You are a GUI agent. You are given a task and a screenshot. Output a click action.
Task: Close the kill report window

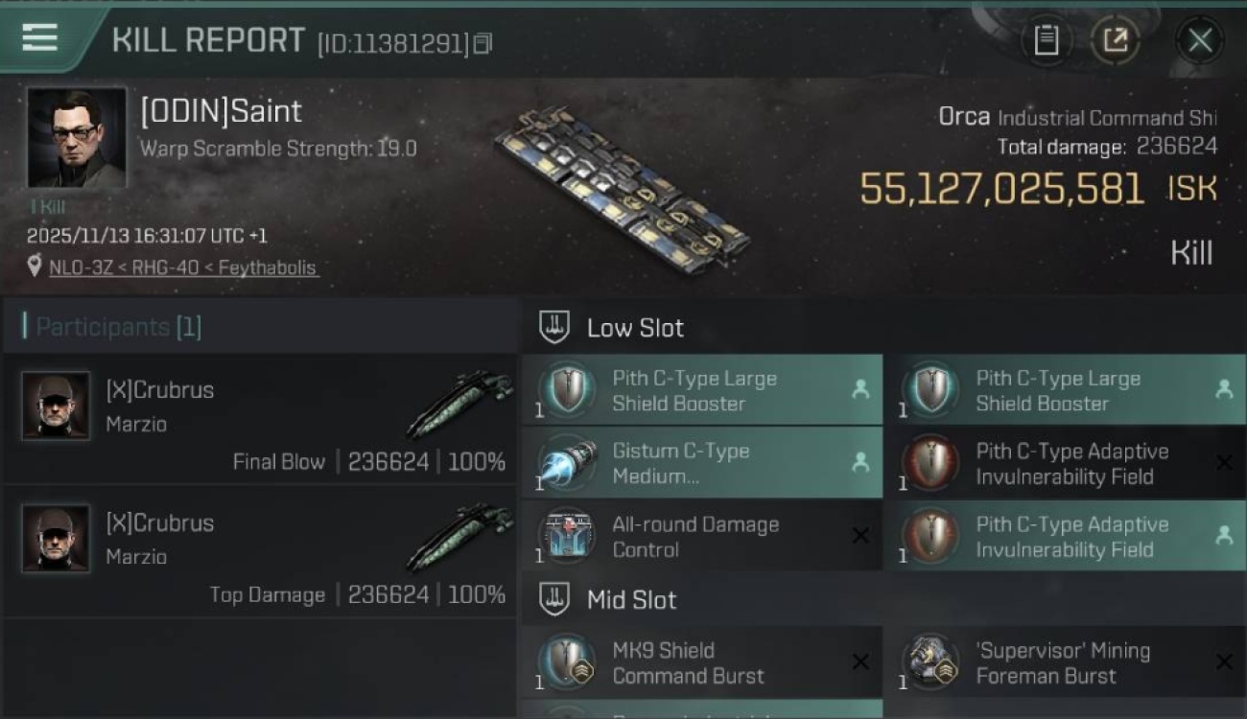click(x=1199, y=40)
